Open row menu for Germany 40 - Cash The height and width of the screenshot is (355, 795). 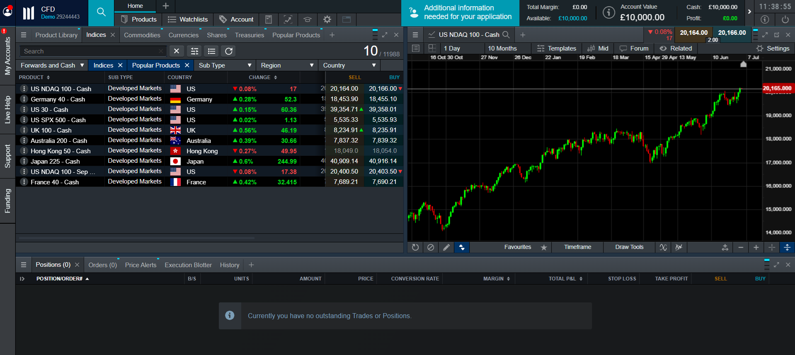click(x=24, y=99)
